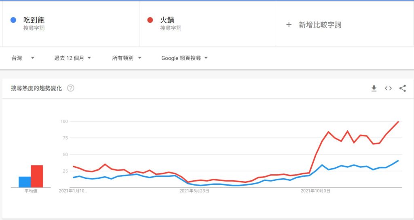Click the red dot next to 火鍋

tap(150, 20)
